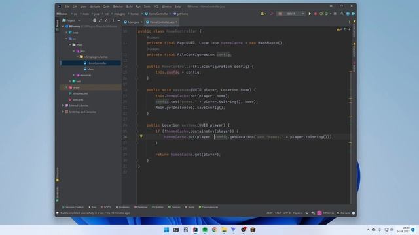Click the getHome breadcrumb in navigation bar
Image resolution: width=419 pixels, height=235 pixels.
[181, 14]
